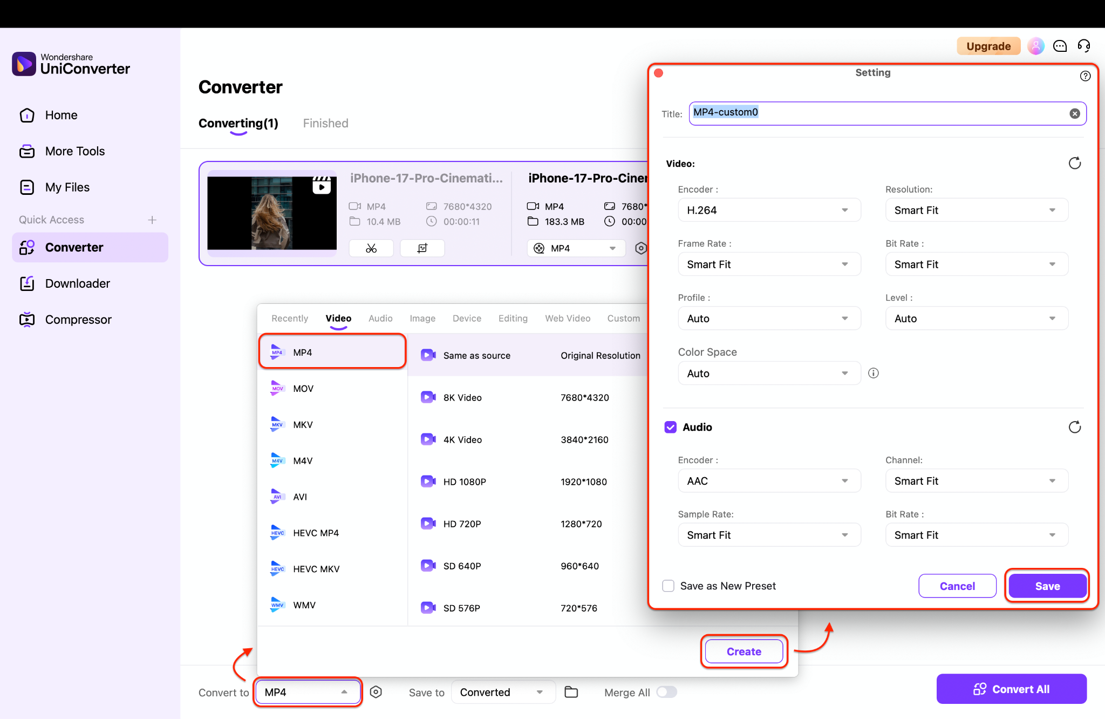
Task: Open output settings gear beside MP4 format
Action: pos(640,248)
